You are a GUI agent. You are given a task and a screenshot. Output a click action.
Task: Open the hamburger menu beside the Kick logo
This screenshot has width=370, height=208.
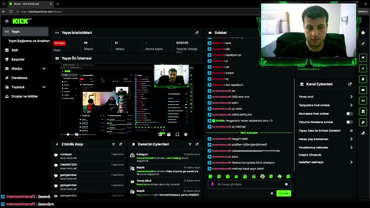coord(7,21)
